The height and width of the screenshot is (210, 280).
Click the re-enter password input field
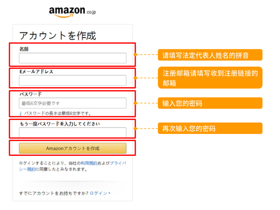(x=73, y=132)
